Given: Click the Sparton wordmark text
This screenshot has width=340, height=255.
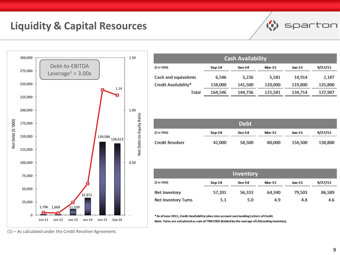Looking at the screenshot, I should click(x=307, y=25).
